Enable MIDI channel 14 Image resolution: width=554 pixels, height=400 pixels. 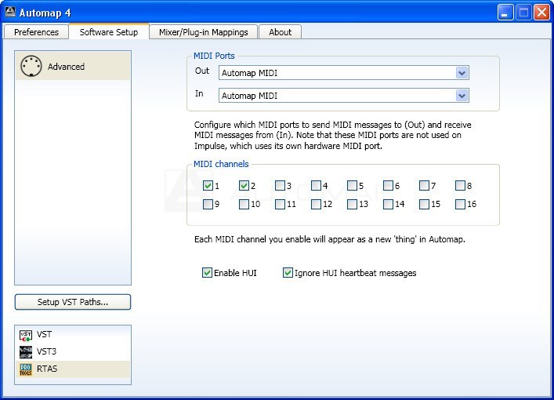388,204
